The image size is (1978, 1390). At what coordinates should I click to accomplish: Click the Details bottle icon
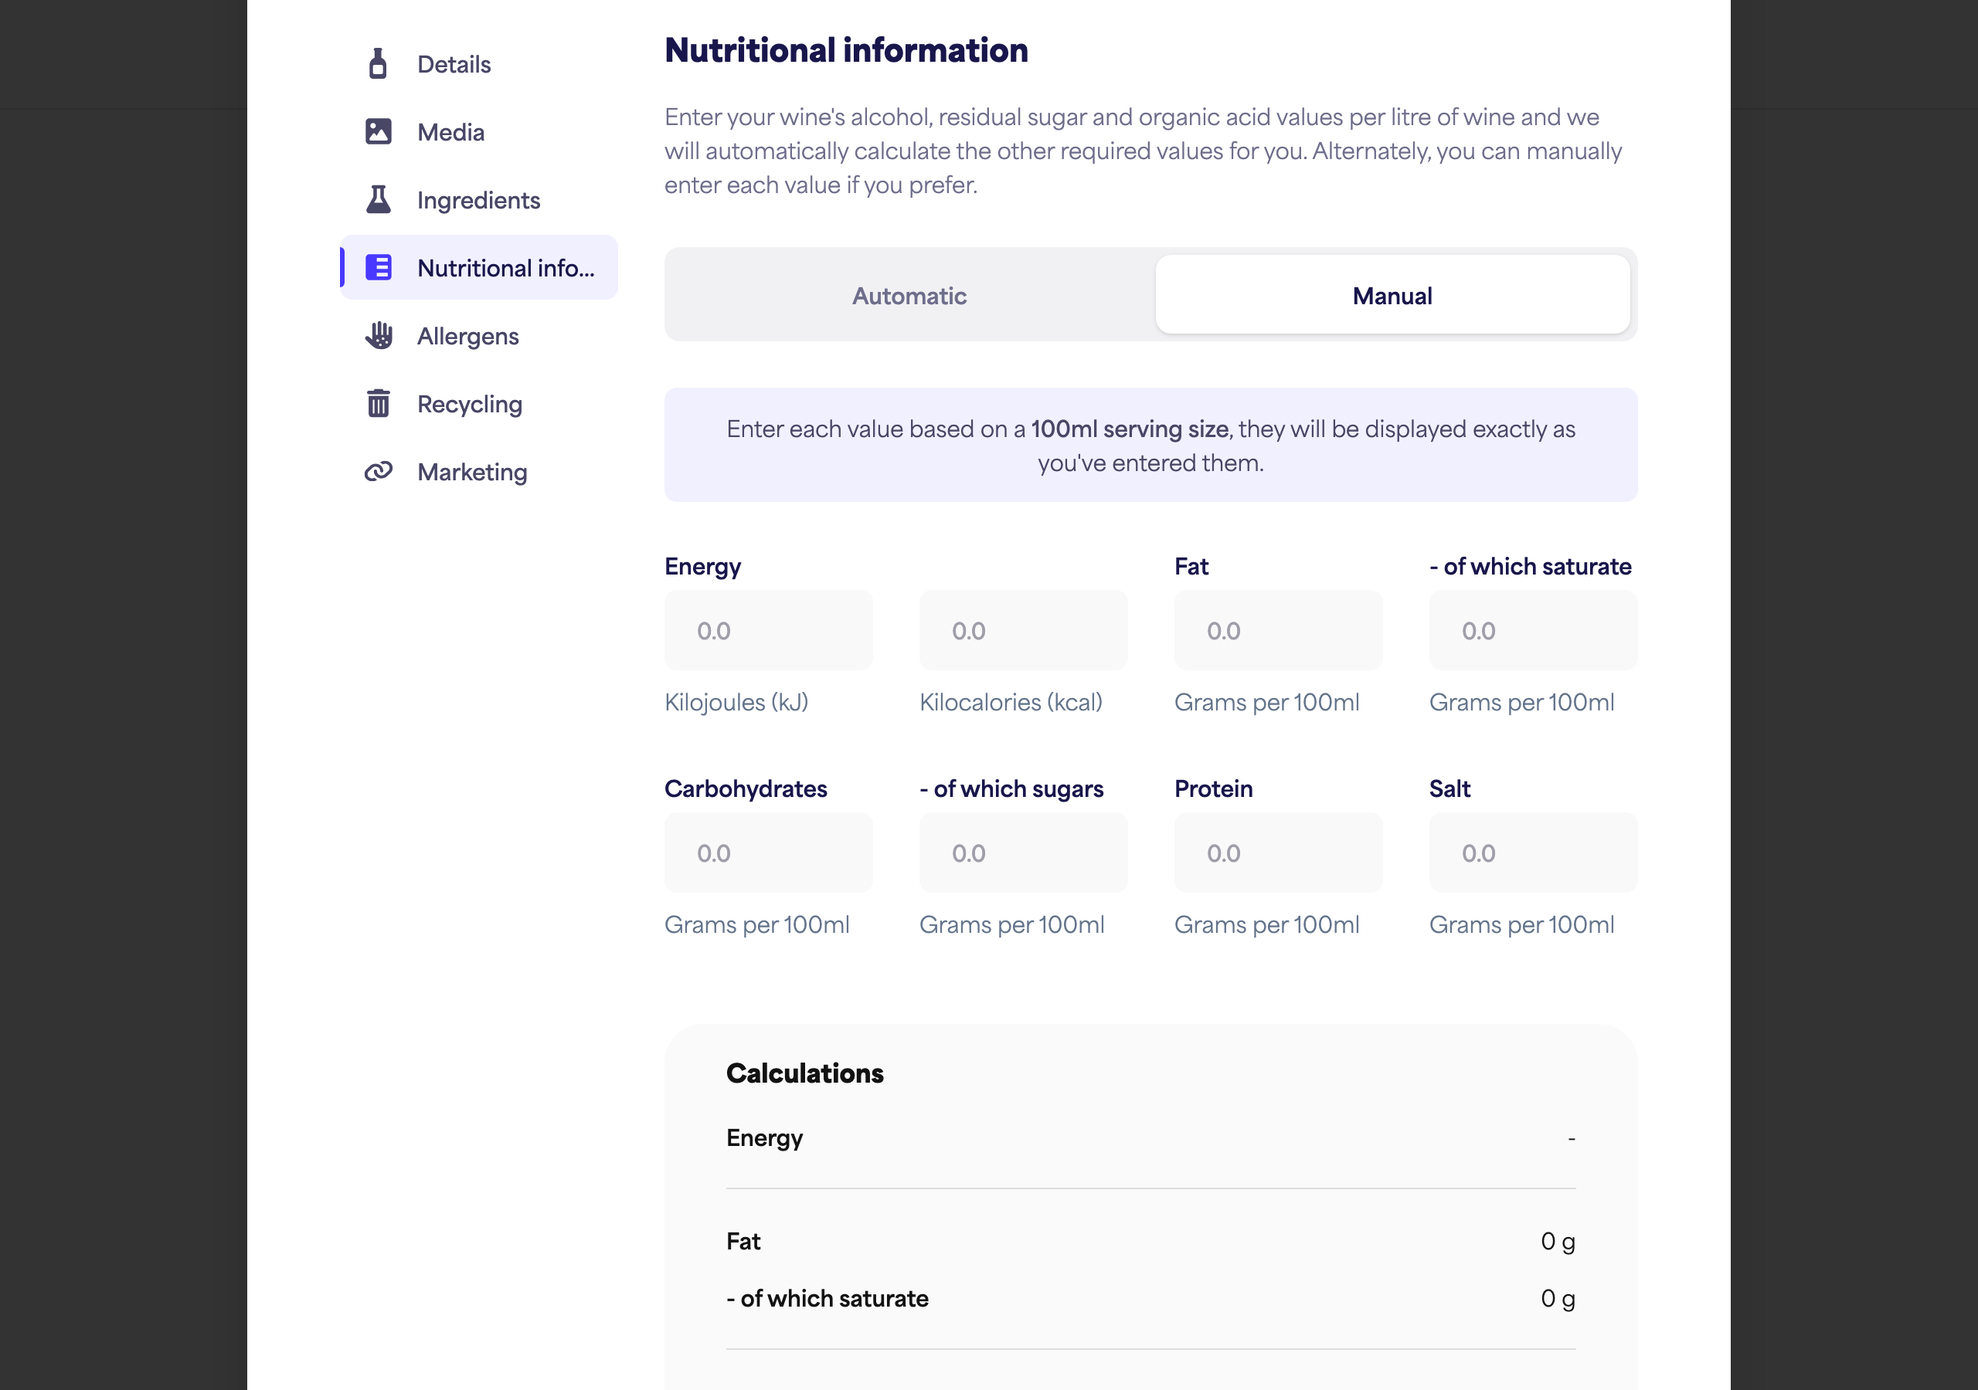(x=377, y=64)
